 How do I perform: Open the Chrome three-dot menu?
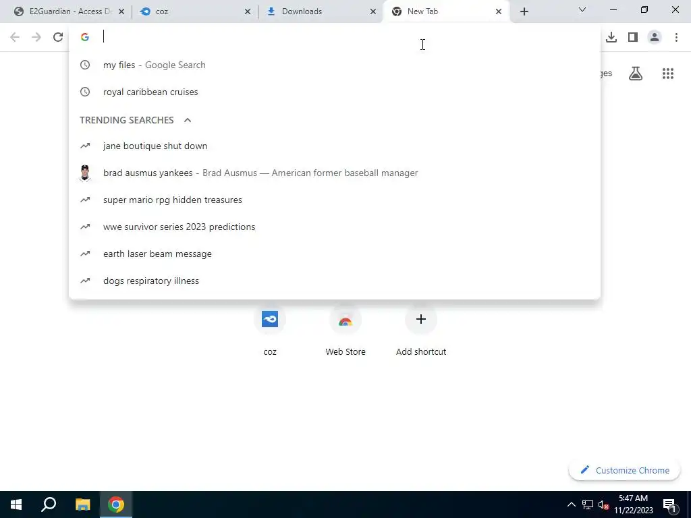point(676,38)
